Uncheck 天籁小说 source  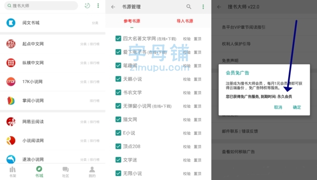pyautogui.click(x=119, y=79)
